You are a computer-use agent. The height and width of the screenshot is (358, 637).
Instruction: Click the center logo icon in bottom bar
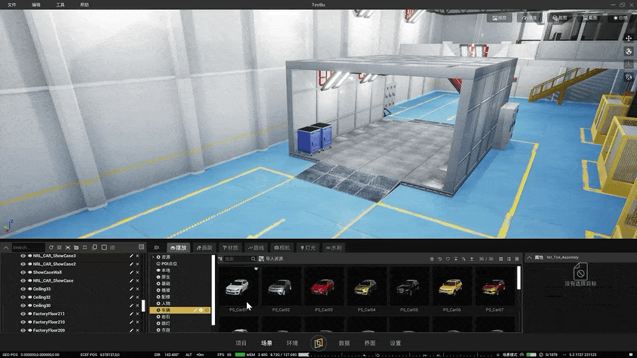pyautogui.click(x=318, y=343)
